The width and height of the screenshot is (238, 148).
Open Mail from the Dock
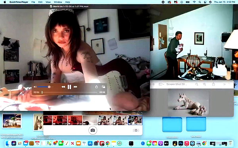coord(26,143)
